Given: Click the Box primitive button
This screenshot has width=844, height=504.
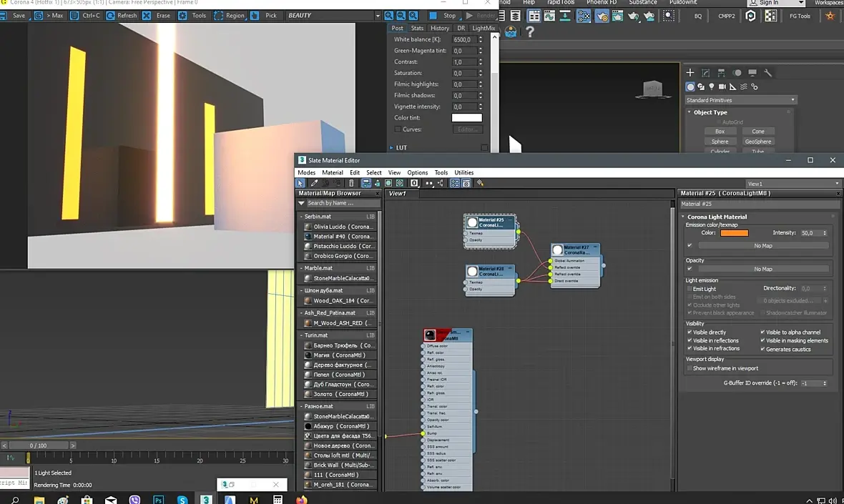Looking at the screenshot, I should pos(720,132).
